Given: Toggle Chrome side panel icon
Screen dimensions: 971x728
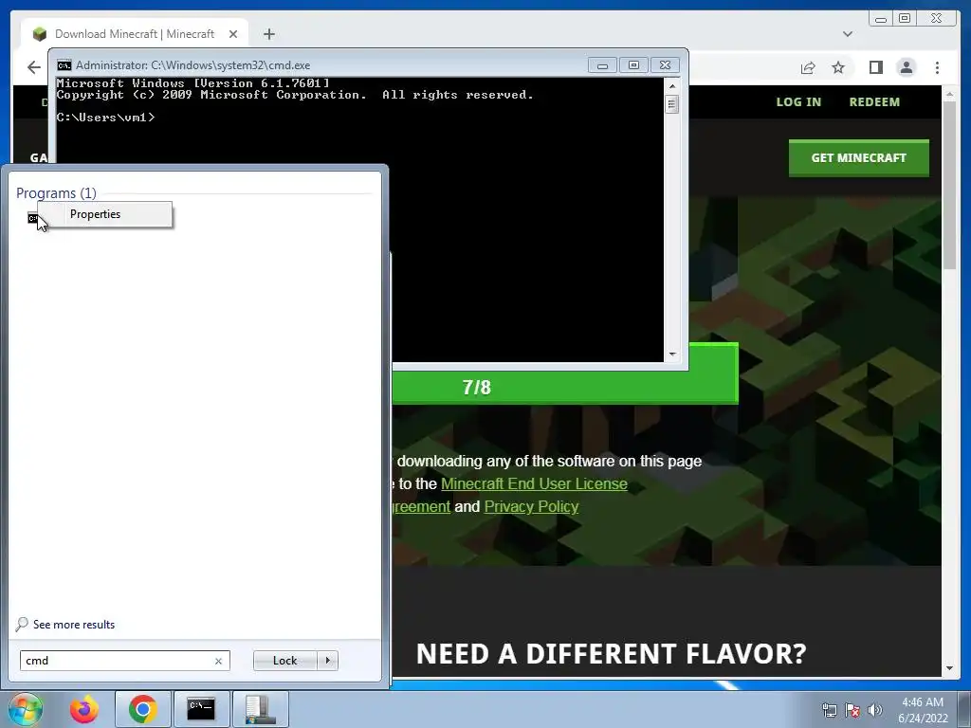Looking at the screenshot, I should pos(875,67).
